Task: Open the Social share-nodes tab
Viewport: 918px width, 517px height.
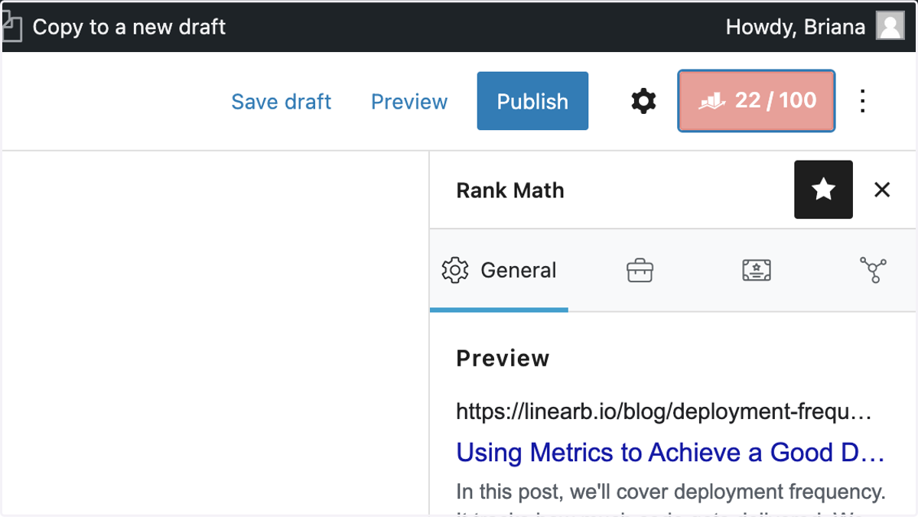Action: (x=873, y=271)
